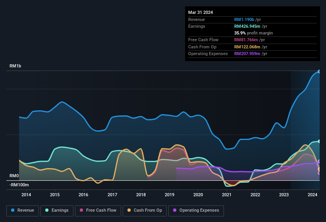Select the purple Operating Expenses endpoint dot

tap(319, 161)
